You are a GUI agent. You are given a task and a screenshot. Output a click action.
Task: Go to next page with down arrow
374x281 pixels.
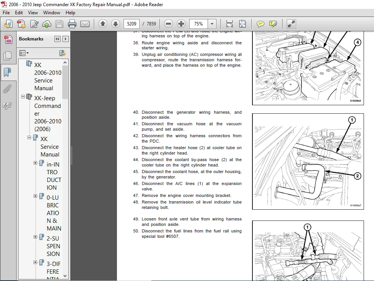(116, 24)
